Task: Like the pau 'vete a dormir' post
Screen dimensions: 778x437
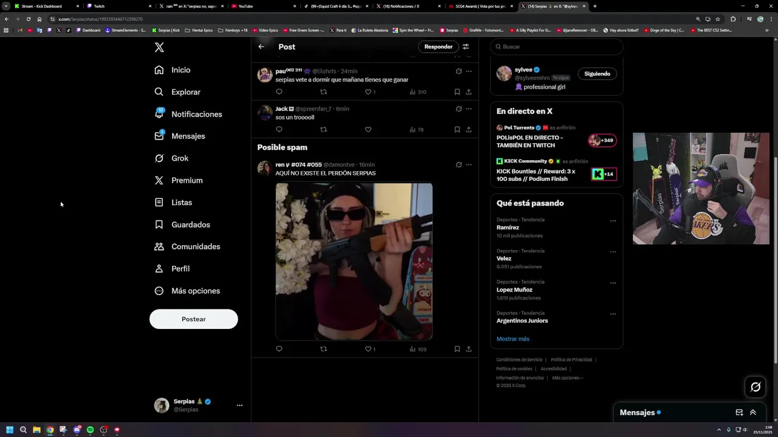Action: (370, 92)
